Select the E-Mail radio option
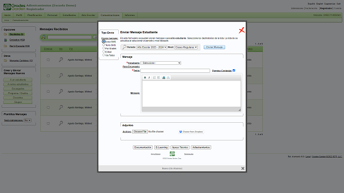344x193 pixels. coord(103,51)
